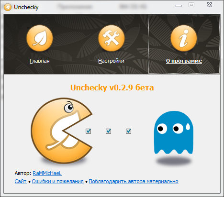Image resolution: width=224 pixels, height=197 pixels.
Task: Click the orange leaf Home icon
Action: pos(40,38)
